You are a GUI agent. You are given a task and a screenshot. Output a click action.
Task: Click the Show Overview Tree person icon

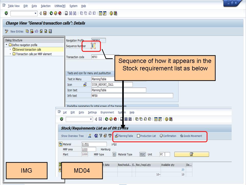(89, 136)
